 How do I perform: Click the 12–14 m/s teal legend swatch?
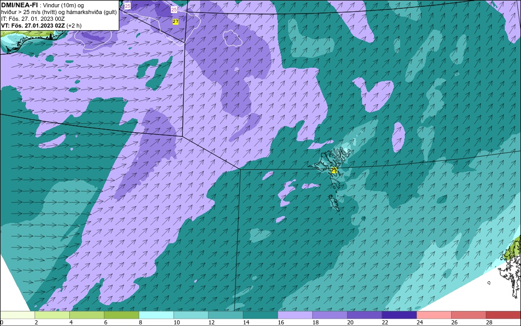226,315
